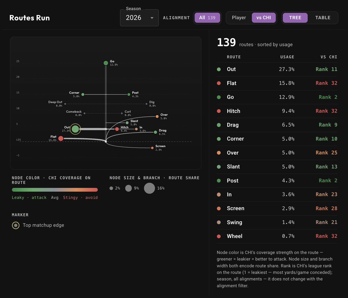Click Rank 32 in the Flat row
Image resolution: width=348 pixels, height=298 pixels.
(x=327, y=83)
